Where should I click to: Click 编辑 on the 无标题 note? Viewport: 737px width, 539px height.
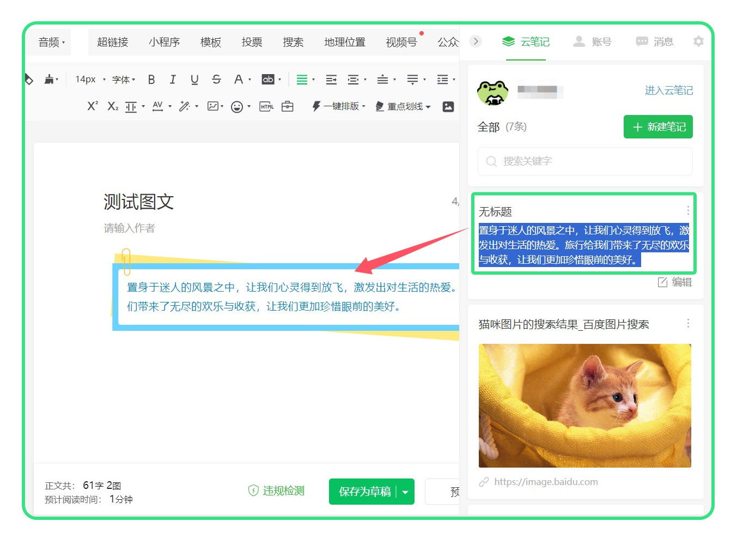675,282
